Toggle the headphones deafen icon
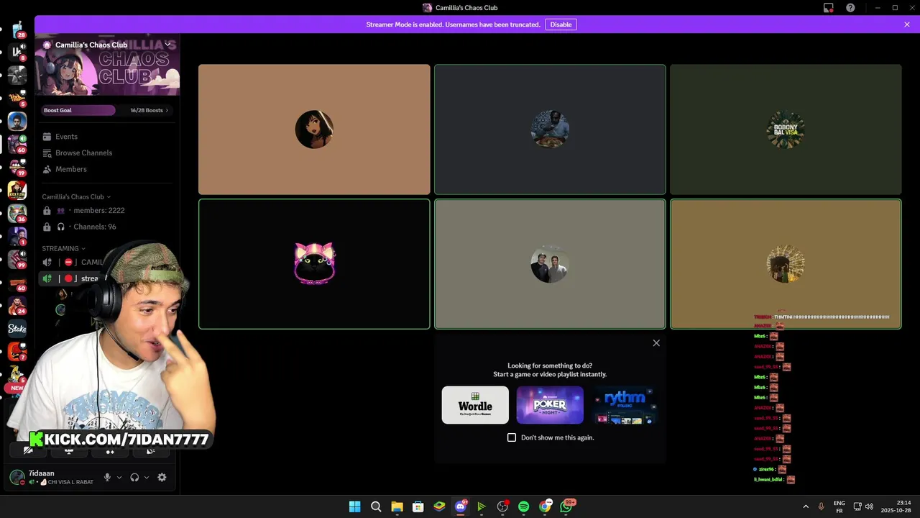The image size is (920, 518). coord(134,477)
